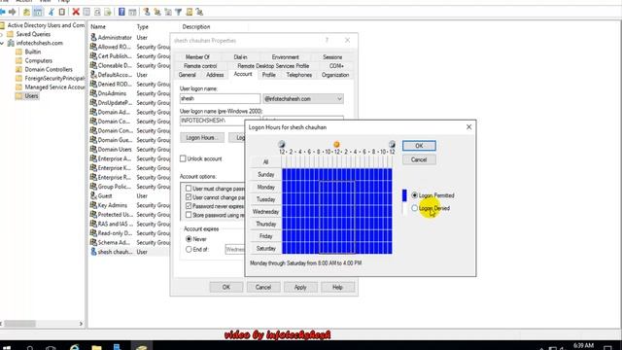Screen dimensions: 622x350
Task: Go up one level with the folder icon
Action: click(x=26, y=12)
